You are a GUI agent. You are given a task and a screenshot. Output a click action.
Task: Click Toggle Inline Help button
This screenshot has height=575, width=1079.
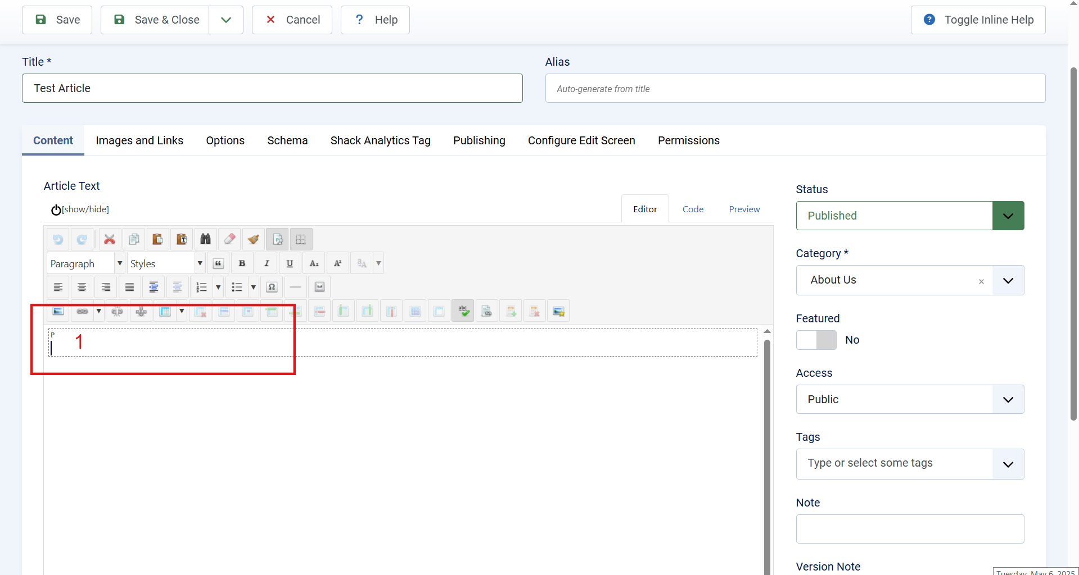tap(978, 20)
